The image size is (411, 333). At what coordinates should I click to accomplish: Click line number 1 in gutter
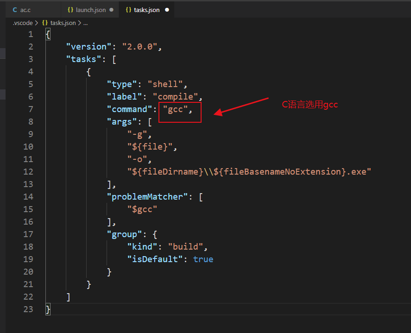pos(31,34)
